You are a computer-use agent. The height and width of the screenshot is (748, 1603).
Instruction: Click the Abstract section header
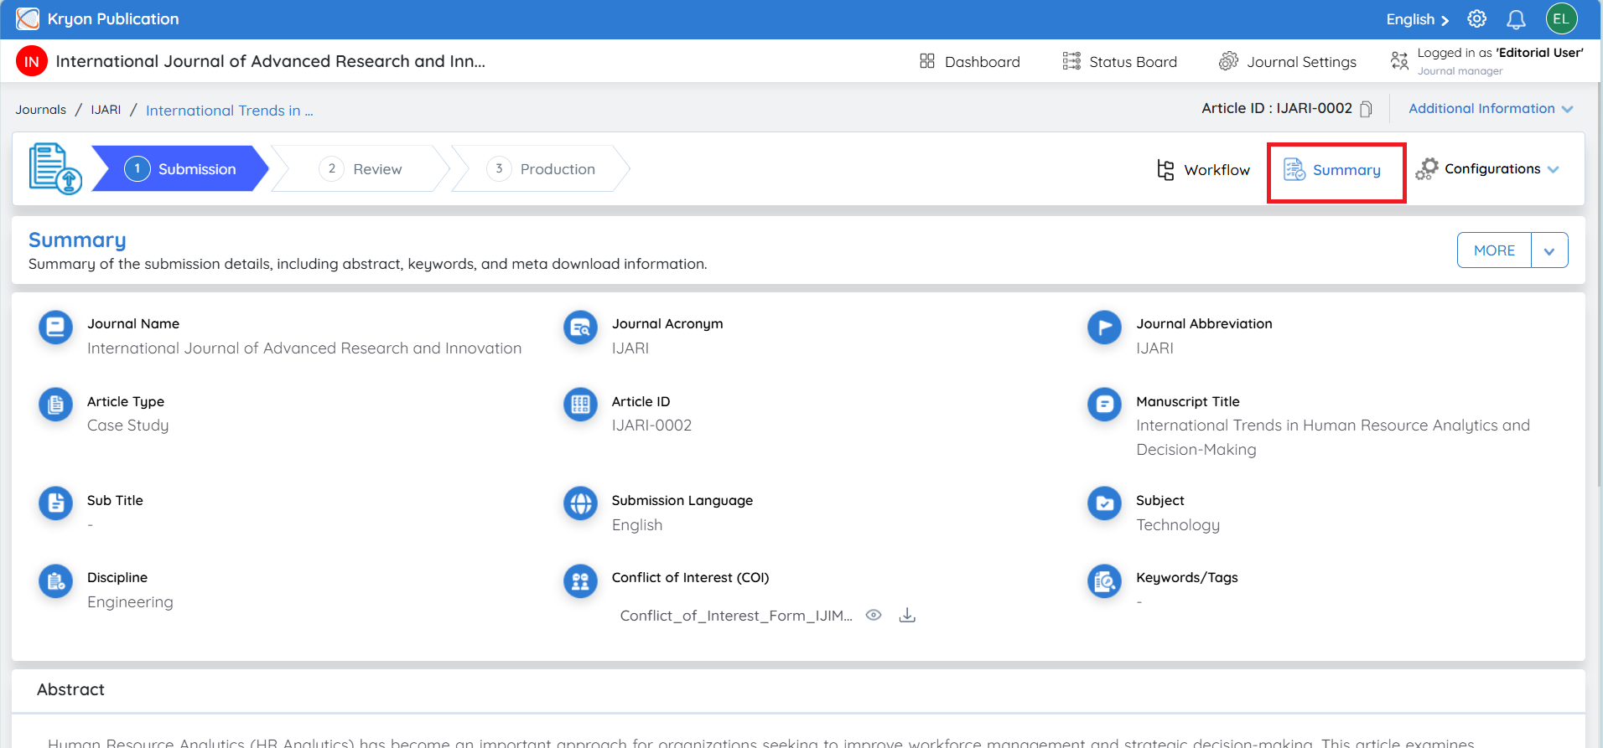click(71, 689)
